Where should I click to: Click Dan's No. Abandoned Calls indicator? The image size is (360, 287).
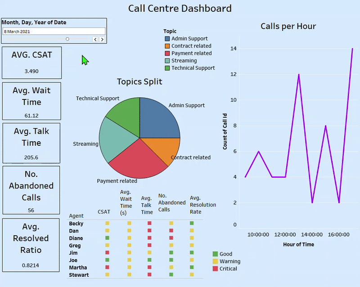(x=171, y=230)
